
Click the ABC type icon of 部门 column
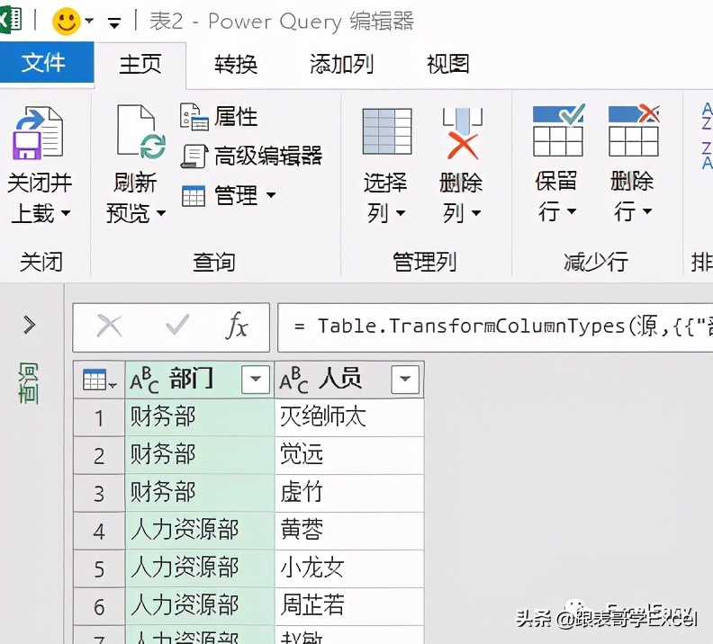(x=144, y=381)
